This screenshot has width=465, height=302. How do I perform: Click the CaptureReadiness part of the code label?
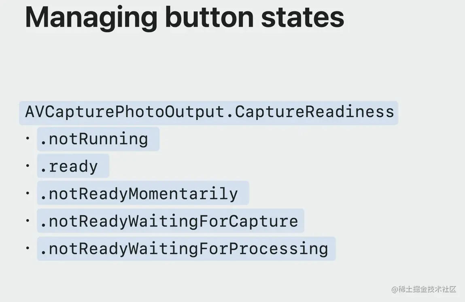point(314,112)
